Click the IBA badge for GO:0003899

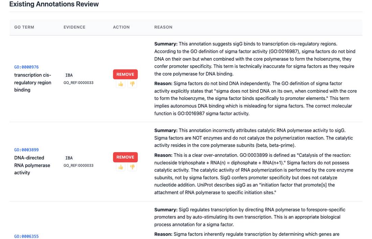point(69,158)
